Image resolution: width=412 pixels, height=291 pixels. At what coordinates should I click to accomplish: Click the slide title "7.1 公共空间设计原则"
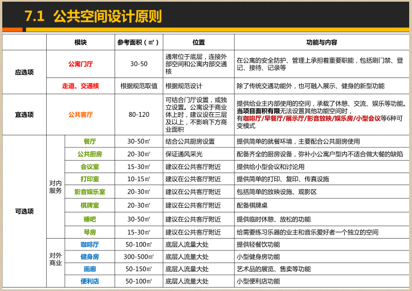(x=93, y=16)
